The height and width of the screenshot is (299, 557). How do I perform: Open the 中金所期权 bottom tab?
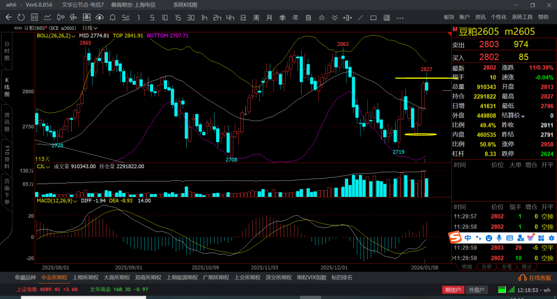pos(54,277)
